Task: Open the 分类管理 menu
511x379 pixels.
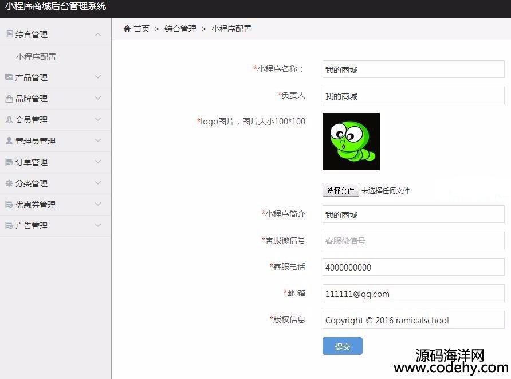Action: (x=56, y=183)
